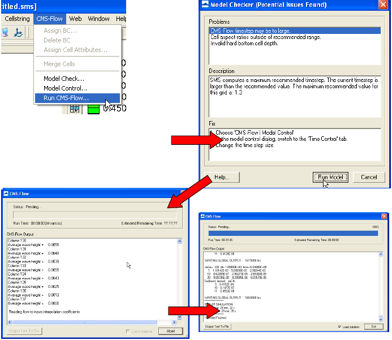Click Output Text To File in finished window

pyautogui.click(x=217, y=326)
